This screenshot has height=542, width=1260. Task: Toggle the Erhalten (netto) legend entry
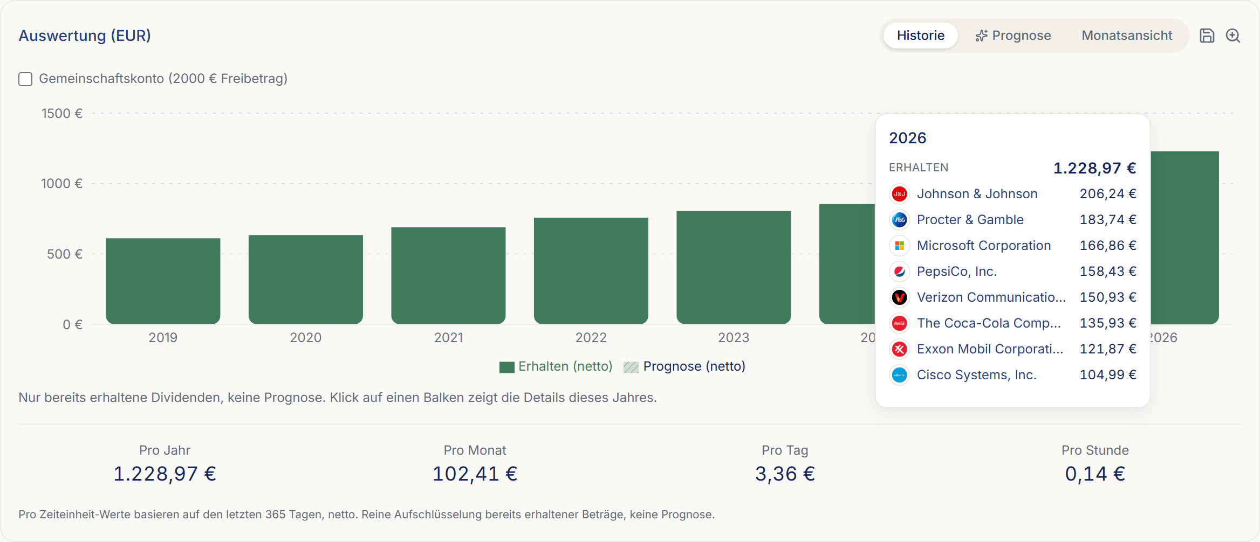pyautogui.click(x=556, y=367)
